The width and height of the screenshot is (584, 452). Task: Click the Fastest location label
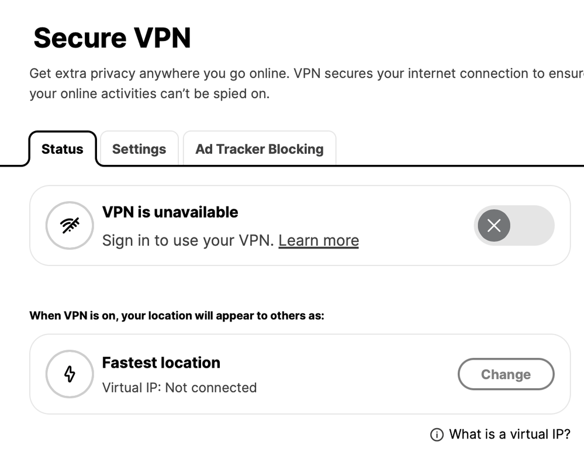pos(161,363)
